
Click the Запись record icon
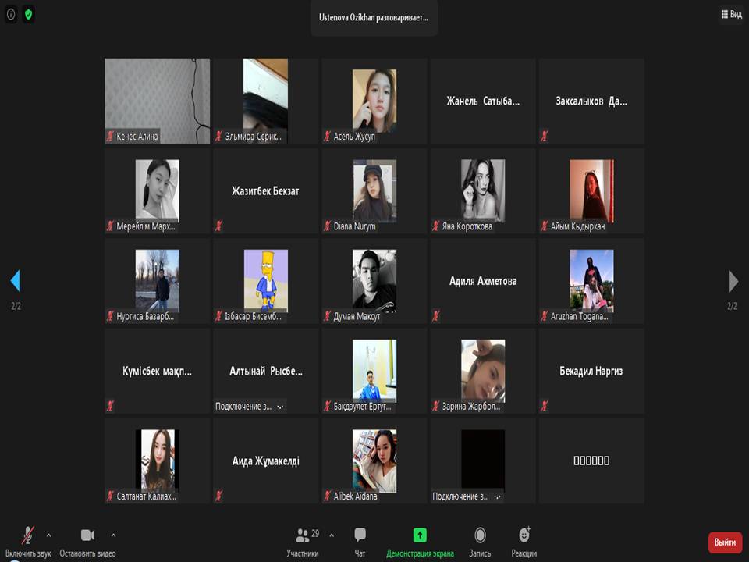pyautogui.click(x=480, y=535)
